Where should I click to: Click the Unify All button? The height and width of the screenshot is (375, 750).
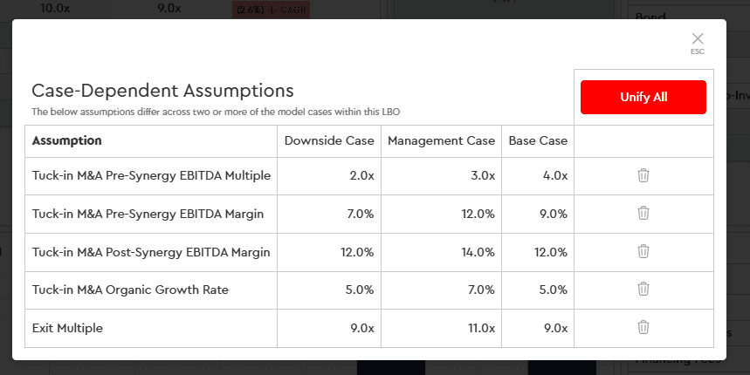click(643, 97)
